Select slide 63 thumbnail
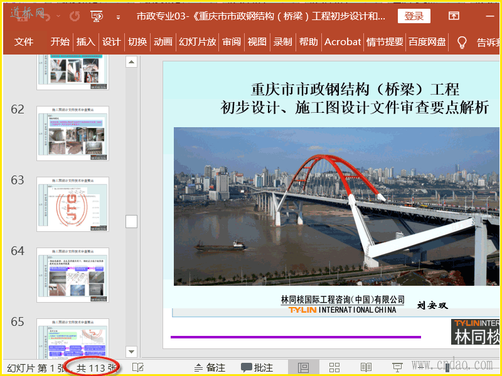This screenshot has width=502, height=376. 73,204
